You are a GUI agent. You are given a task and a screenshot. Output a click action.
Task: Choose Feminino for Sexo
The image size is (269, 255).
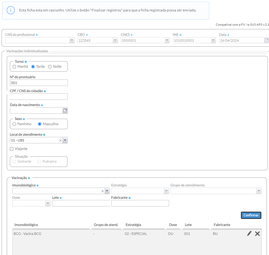tap(14, 124)
